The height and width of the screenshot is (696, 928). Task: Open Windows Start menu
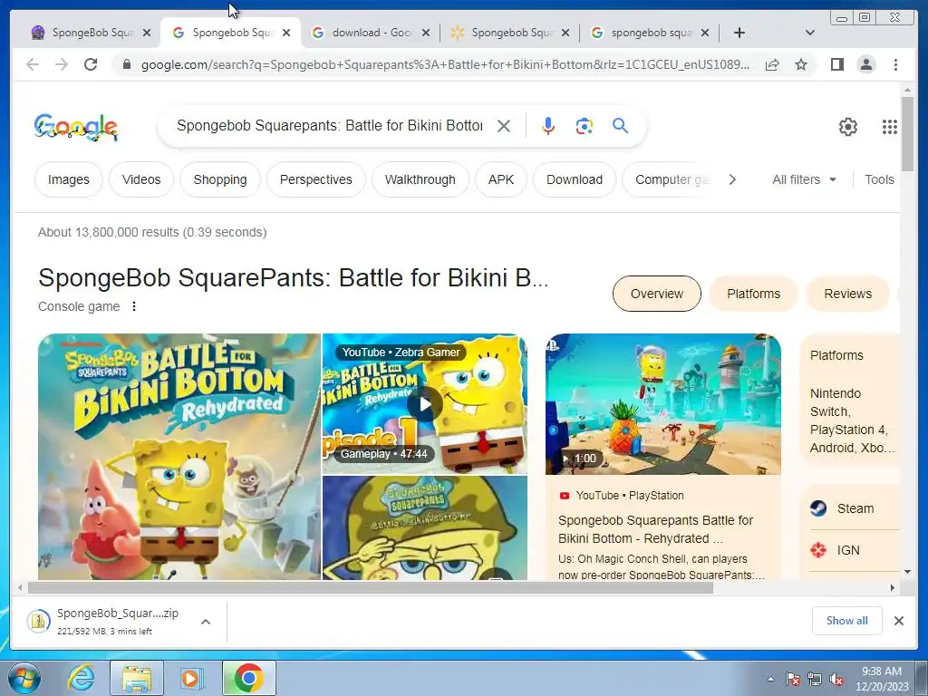(24, 678)
